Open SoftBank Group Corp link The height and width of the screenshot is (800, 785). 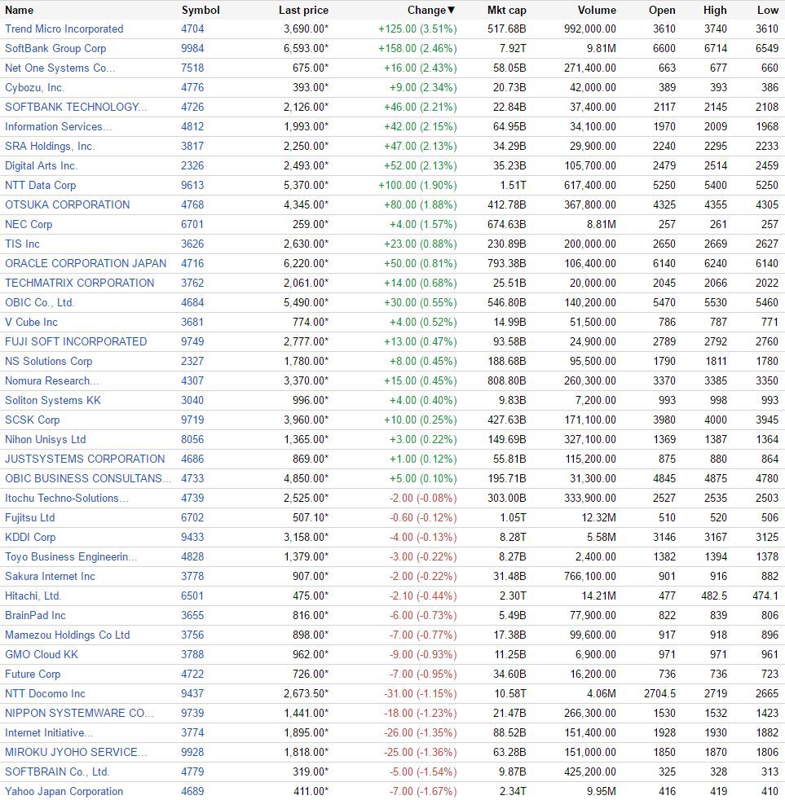tap(55, 48)
